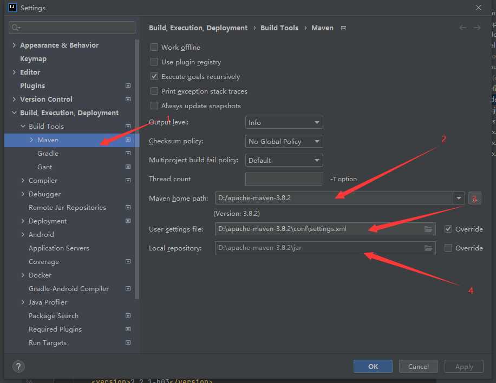Browse folder for User settings file
496x383 pixels.
(x=428, y=229)
